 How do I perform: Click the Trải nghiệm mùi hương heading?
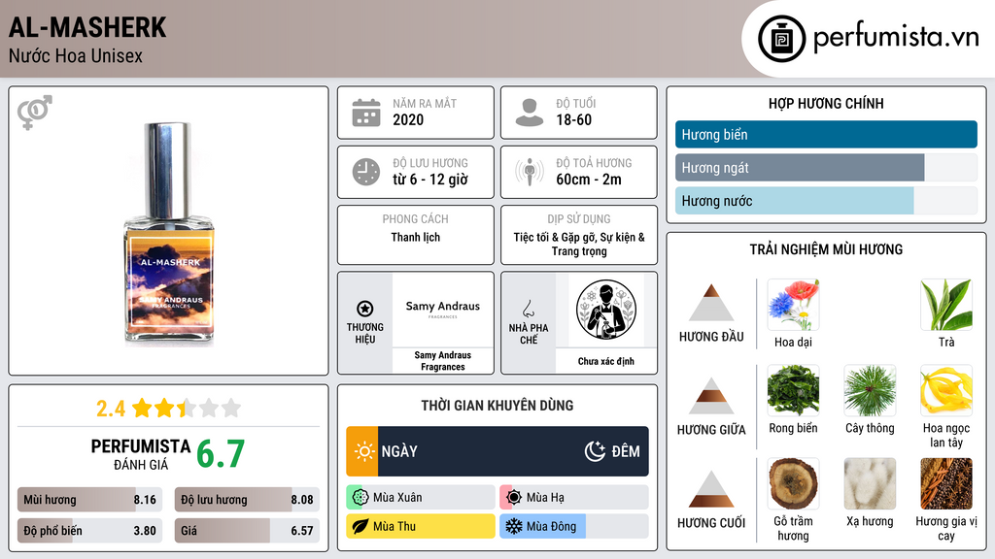point(826,249)
